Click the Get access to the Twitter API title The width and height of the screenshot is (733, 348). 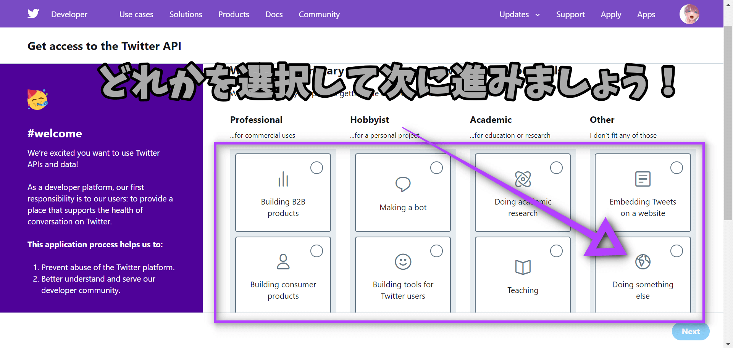point(104,46)
